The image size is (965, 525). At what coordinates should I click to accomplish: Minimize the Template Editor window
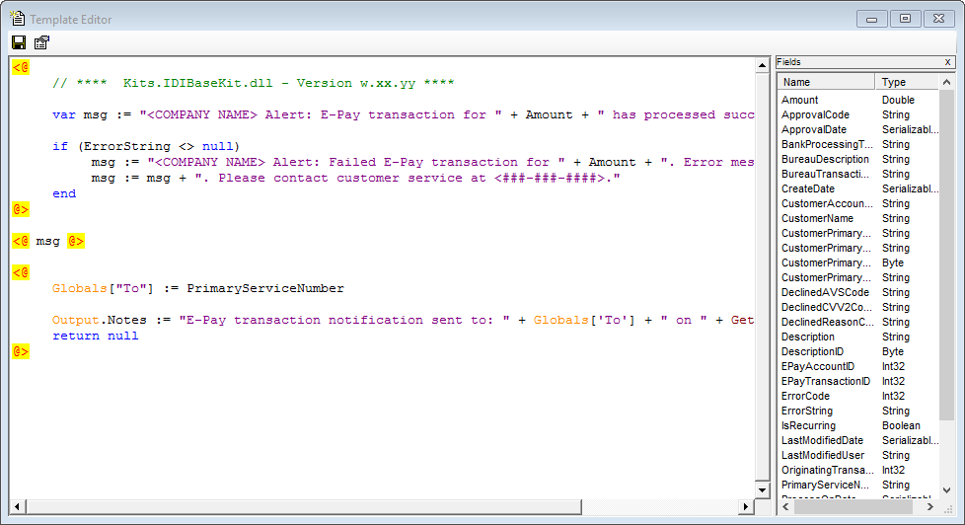coord(871,19)
